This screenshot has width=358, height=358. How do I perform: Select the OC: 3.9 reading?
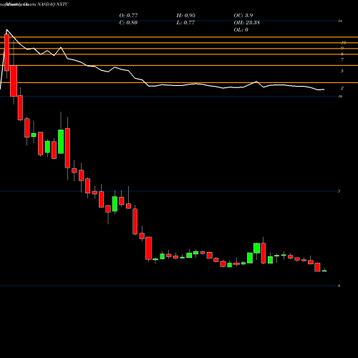click(x=243, y=15)
